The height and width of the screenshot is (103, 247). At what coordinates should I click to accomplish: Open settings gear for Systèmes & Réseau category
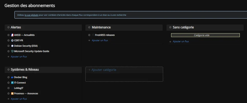pos(8,70)
